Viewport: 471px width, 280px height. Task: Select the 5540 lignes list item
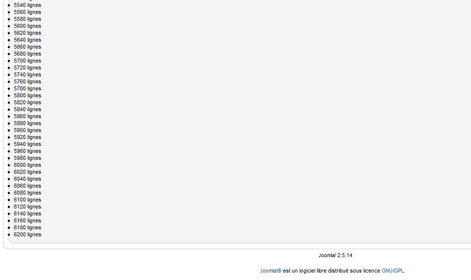(27, 5)
